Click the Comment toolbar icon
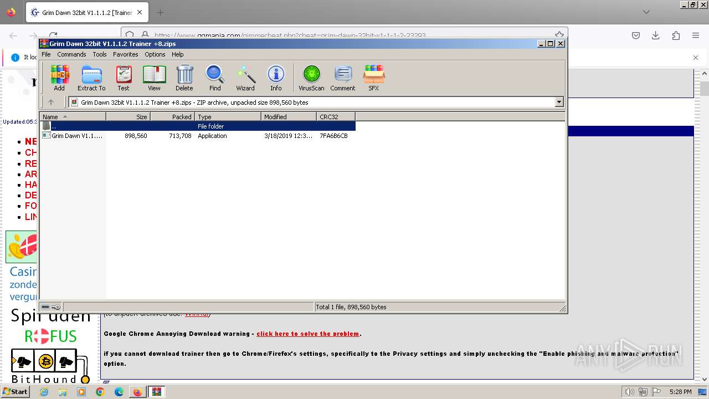Viewport: 709px width, 399px height. tap(343, 78)
